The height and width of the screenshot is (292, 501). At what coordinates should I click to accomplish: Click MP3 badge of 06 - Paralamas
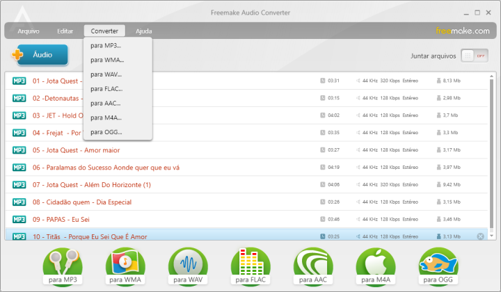click(x=19, y=168)
